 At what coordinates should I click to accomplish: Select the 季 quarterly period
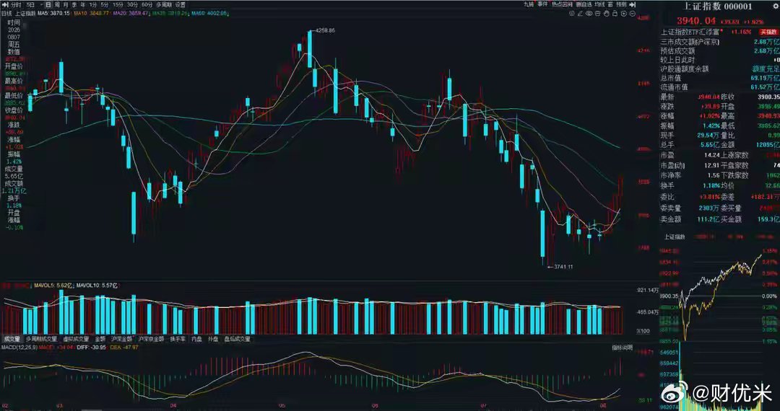[x=74, y=4]
